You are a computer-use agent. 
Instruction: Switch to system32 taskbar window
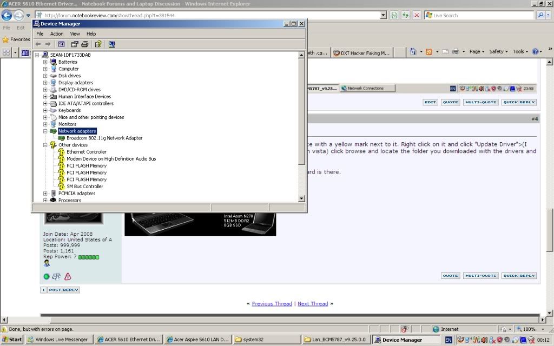(x=267, y=340)
